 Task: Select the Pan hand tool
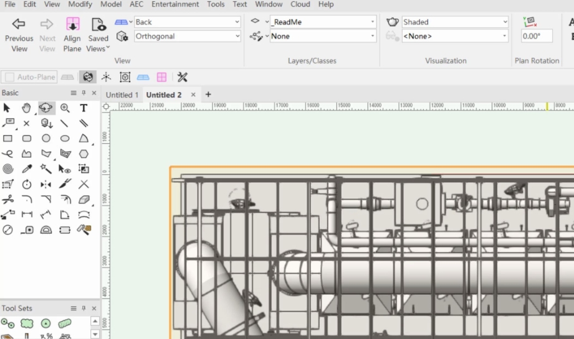26,108
